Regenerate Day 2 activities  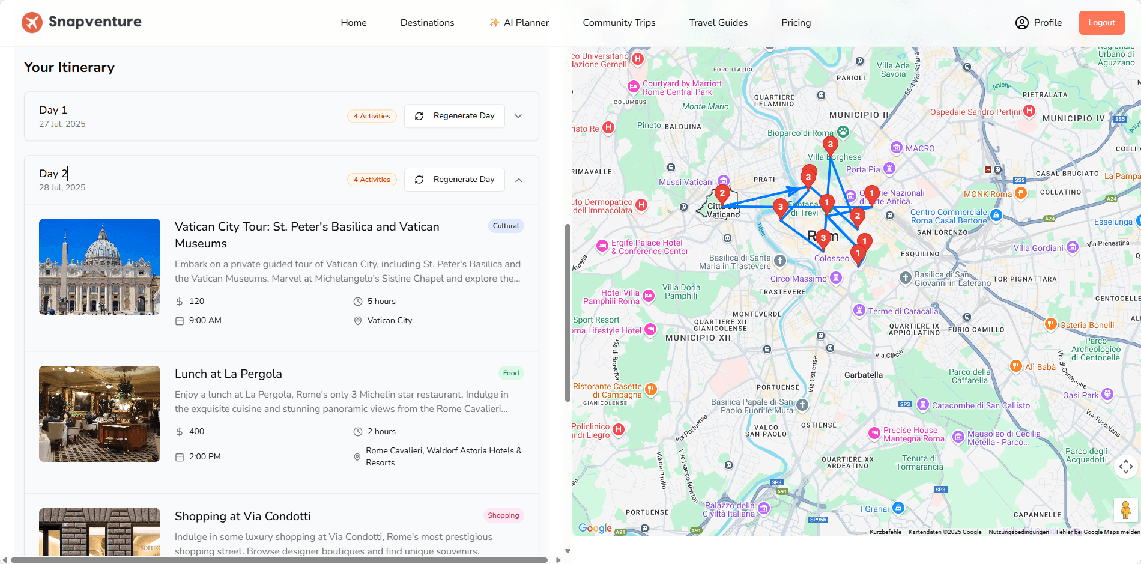[x=455, y=180]
